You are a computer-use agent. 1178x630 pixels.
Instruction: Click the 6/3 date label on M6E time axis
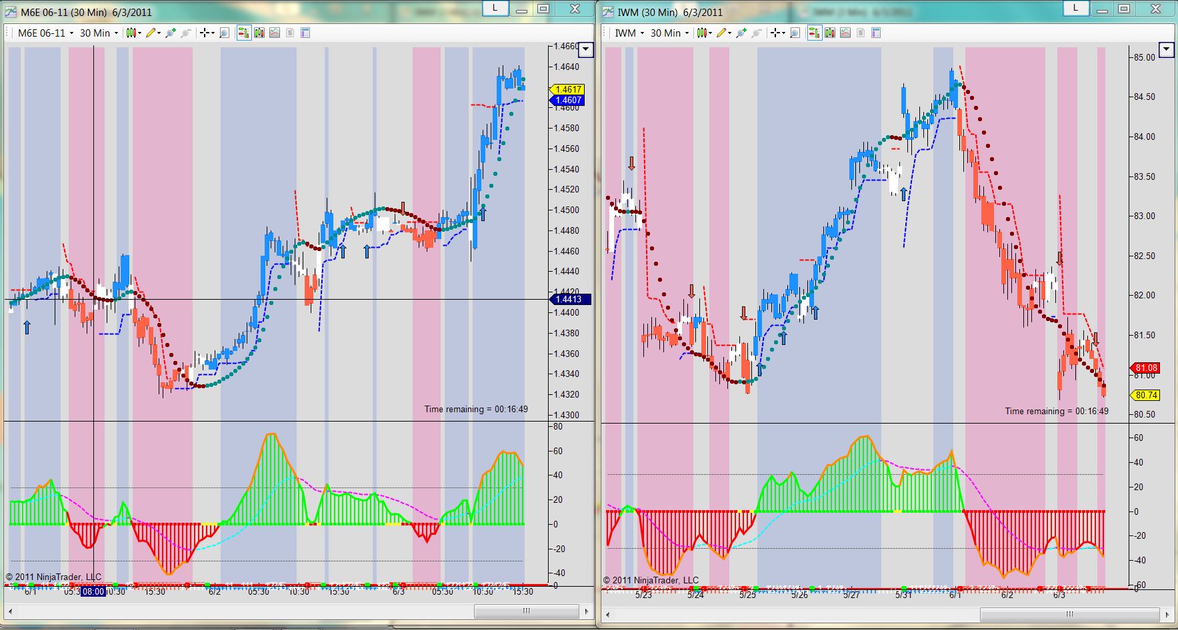pyautogui.click(x=398, y=591)
